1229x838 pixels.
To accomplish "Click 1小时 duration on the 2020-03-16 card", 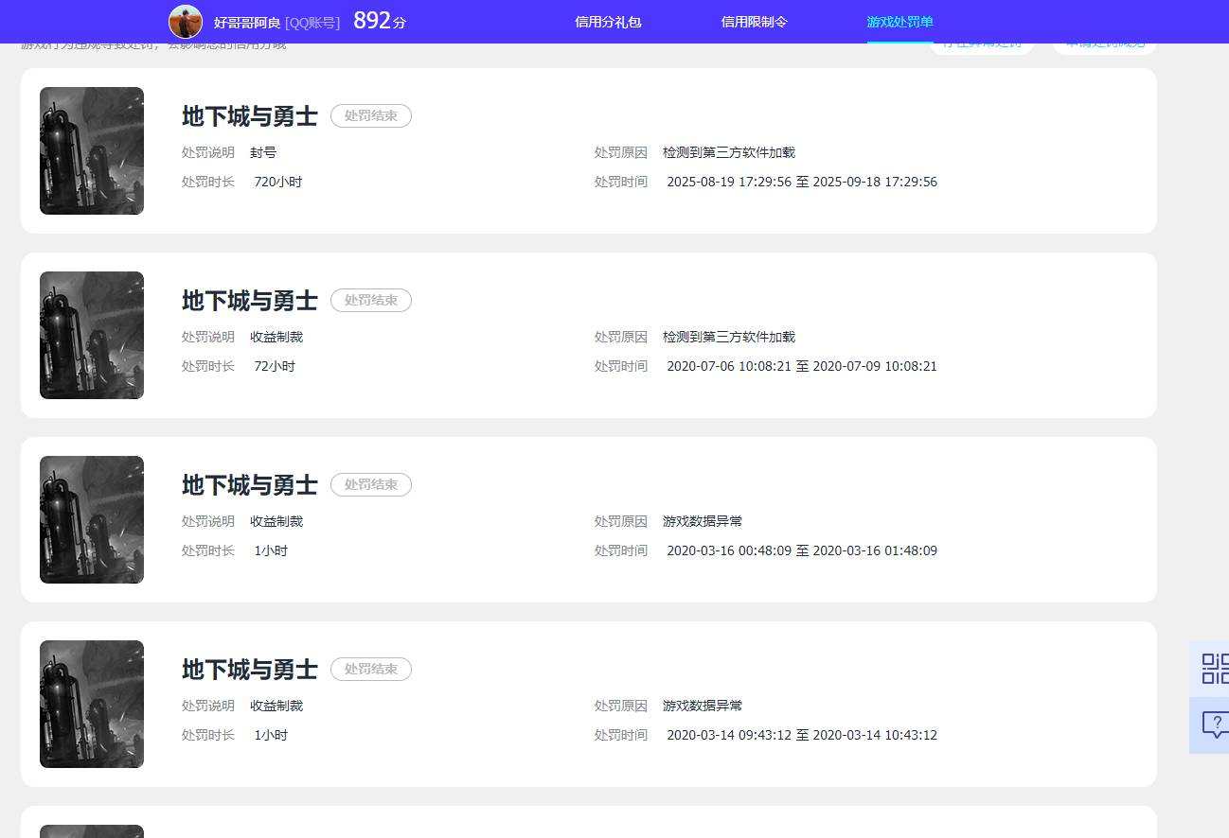I will [x=271, y=550].
